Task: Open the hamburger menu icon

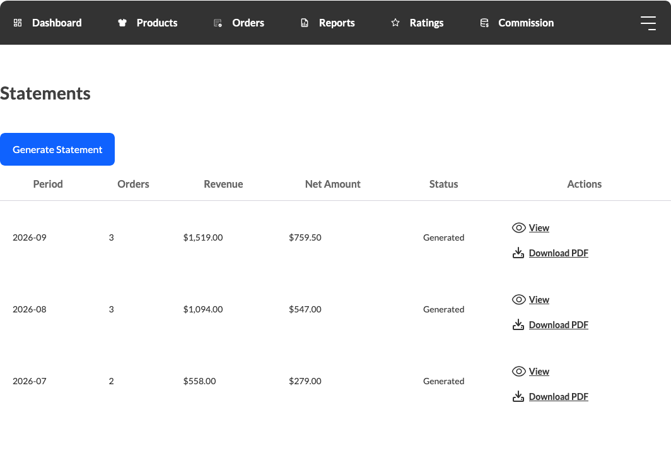Action: [648, 23]
